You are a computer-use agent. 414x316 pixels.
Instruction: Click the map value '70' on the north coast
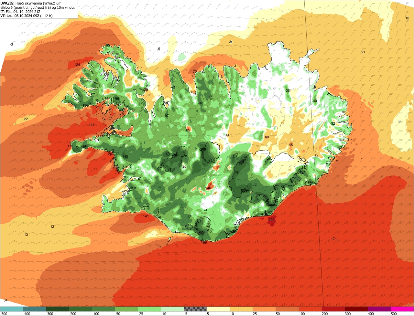click(195, 71)
